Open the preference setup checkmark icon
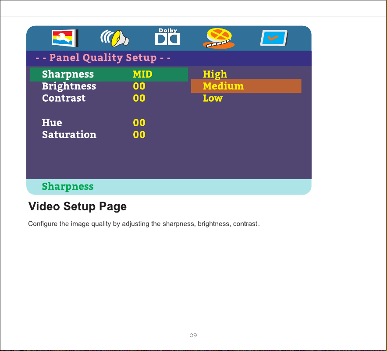This screenshot has width=387, height=351. pos(274,38)
